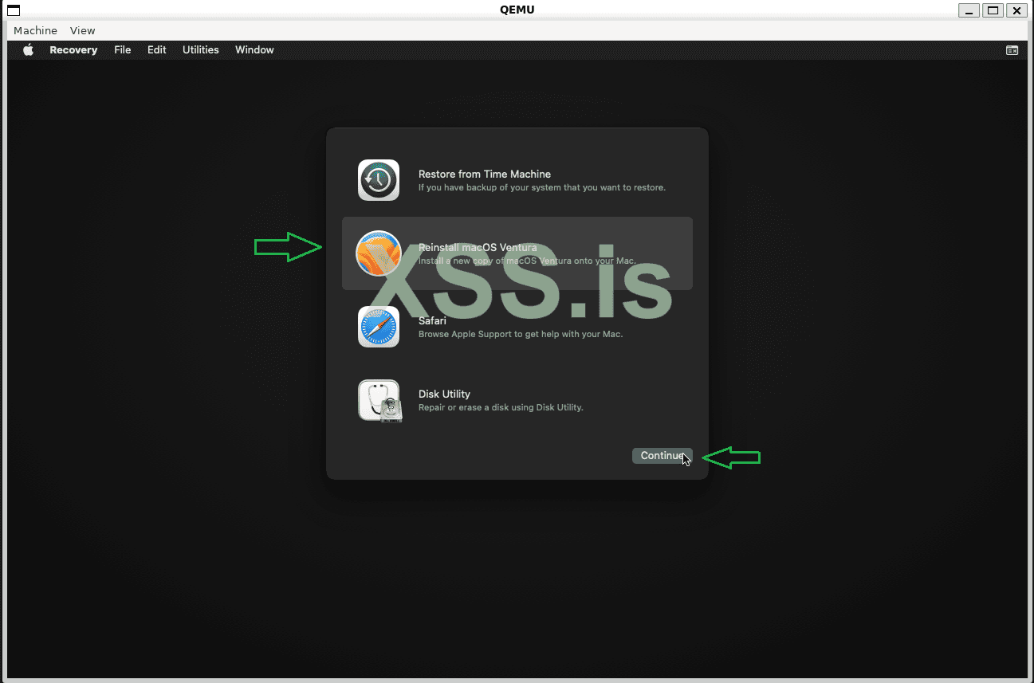This screenshot has width=1034, height=683.
Task: Click 'Install a new copy of macOS Ventura' description
Action: coord(527,261)
